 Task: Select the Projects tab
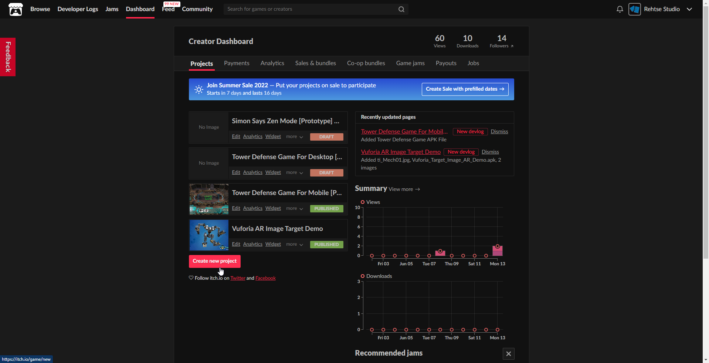click(202, 64)
